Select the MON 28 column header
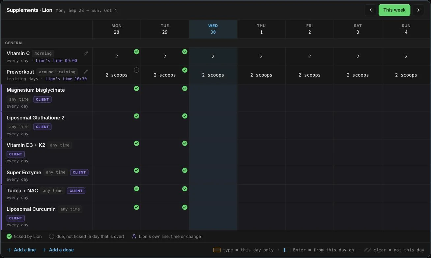431x258 pixels. [117, 29]
